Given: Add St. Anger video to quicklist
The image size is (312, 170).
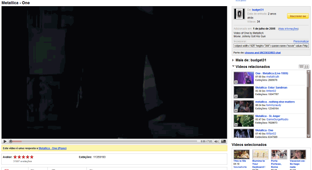Looking at the screenshot, I should tap(236, 125).
